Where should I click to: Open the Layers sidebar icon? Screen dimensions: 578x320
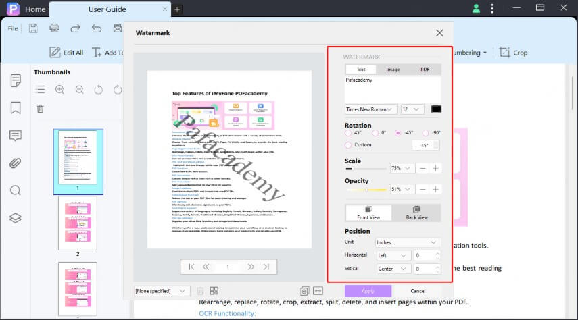coord(16,218)
